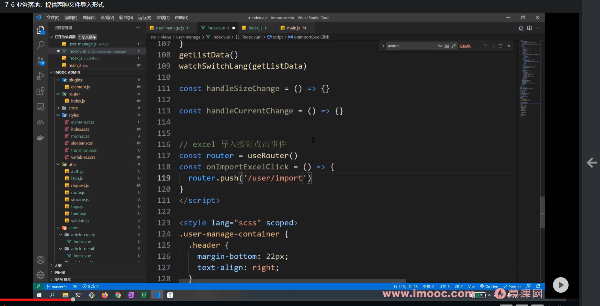600x306 pixels.
Task: Click the master branch indicator in status bar
Action: click(57, 287)
